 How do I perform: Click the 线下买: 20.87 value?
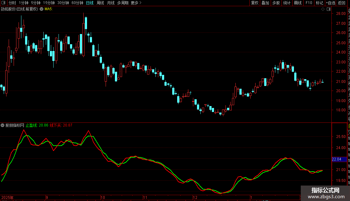pyautogui.click(x=61, y=126)
